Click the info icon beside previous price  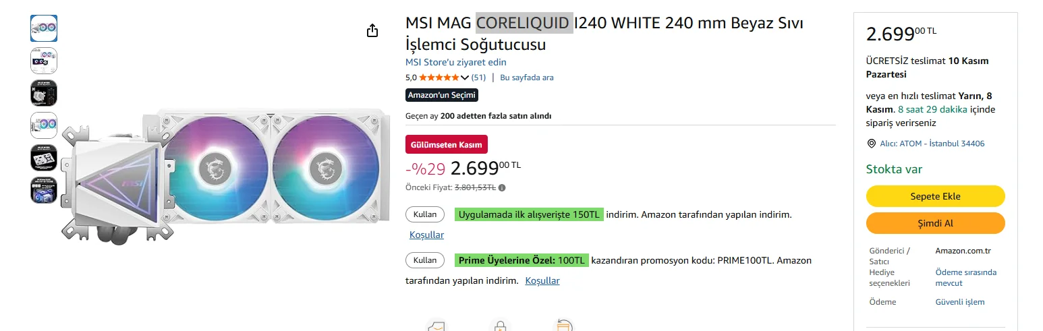(502, 188)
